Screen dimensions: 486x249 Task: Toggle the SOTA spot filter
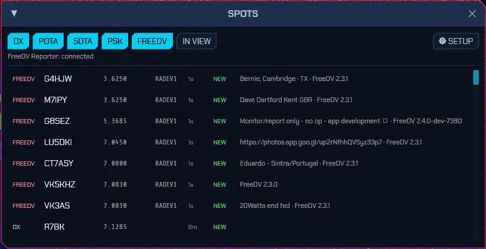pyautogui.click(x=82, y=41)
